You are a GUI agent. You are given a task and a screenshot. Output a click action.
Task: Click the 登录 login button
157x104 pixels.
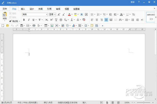133,2
